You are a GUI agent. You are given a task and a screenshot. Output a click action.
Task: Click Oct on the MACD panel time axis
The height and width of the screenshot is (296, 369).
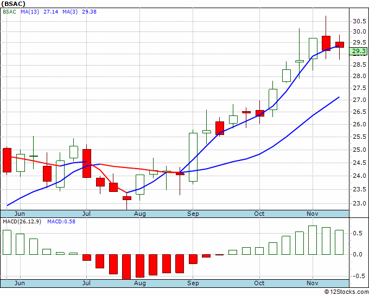click(259, 283)
